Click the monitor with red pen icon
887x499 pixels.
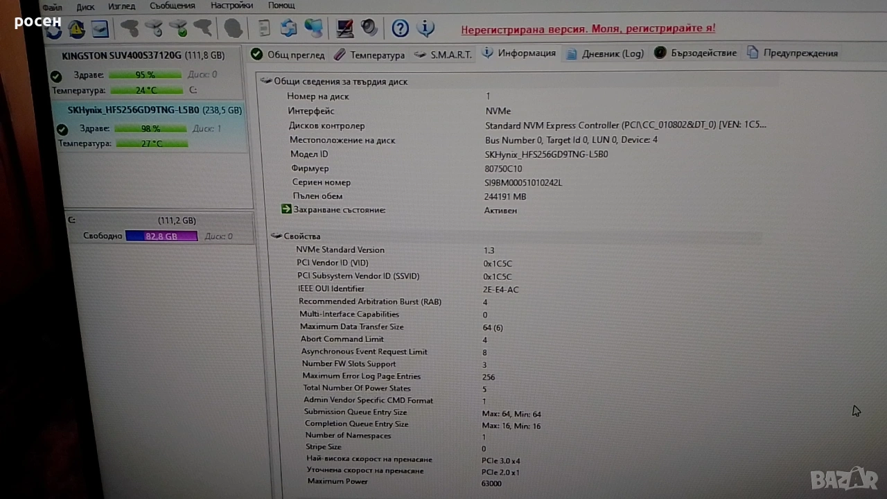[x=344, y=28]
